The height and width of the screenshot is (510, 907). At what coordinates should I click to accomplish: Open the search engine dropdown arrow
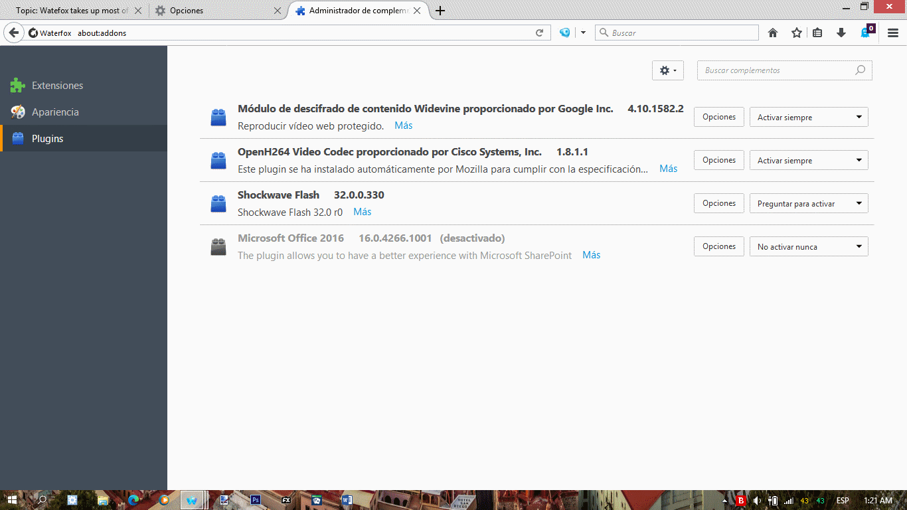click(583, 33)
